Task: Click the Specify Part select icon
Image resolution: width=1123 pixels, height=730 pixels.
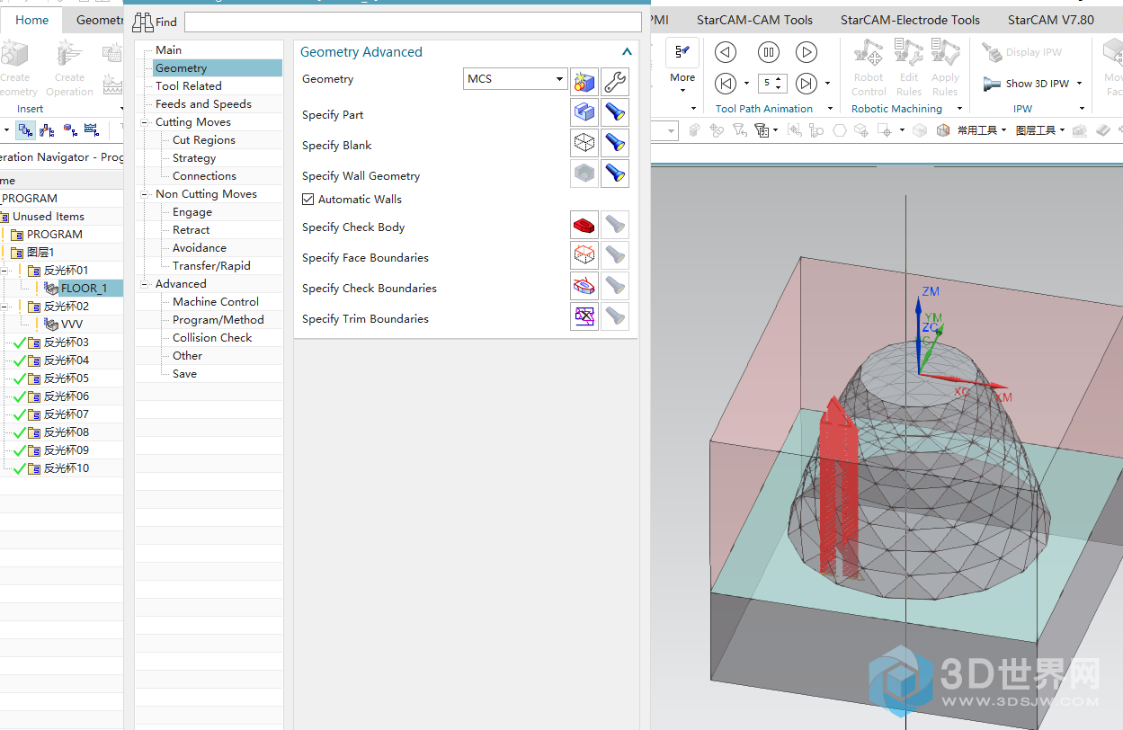Action: coord(584,112)
